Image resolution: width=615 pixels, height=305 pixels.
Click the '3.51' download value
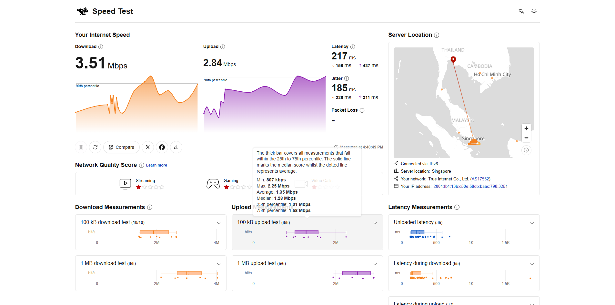pos(90,63)
